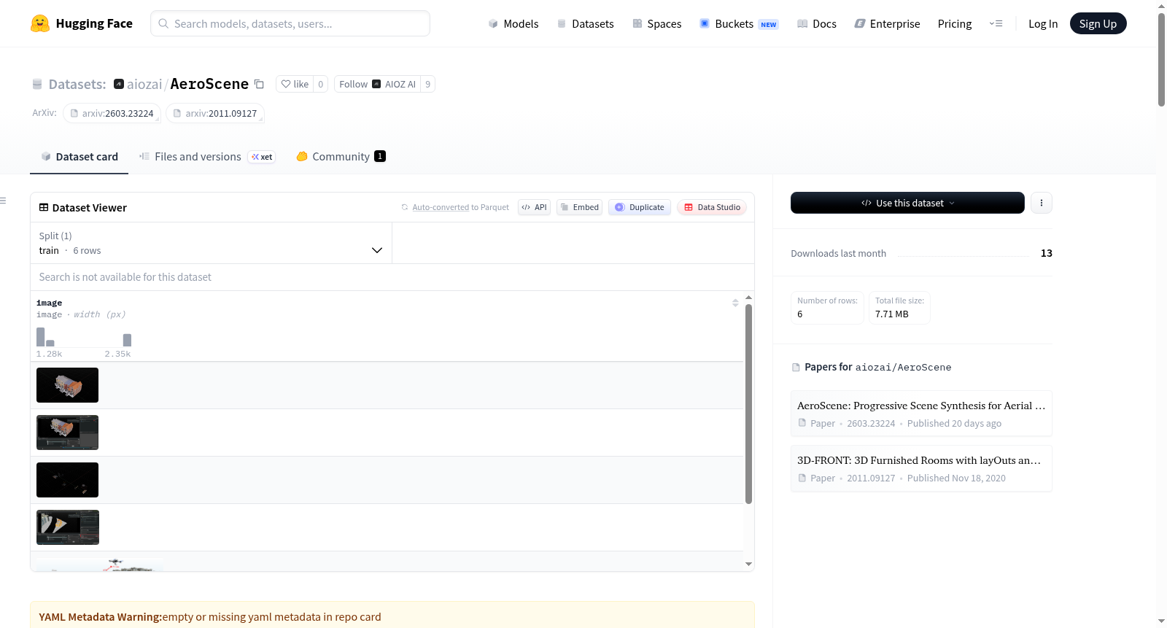Copy dataset name with the copy icon
The height and width of the screenshot is (628, 1167).
point(259,84)
